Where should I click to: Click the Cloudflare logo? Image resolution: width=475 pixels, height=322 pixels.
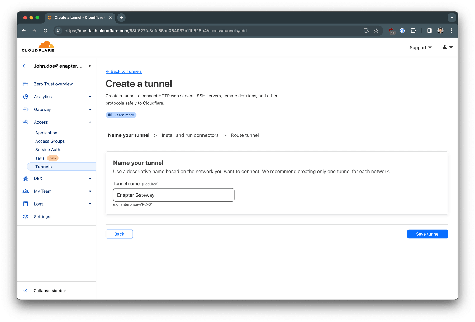pyautogui.click(x=38, y=47)
